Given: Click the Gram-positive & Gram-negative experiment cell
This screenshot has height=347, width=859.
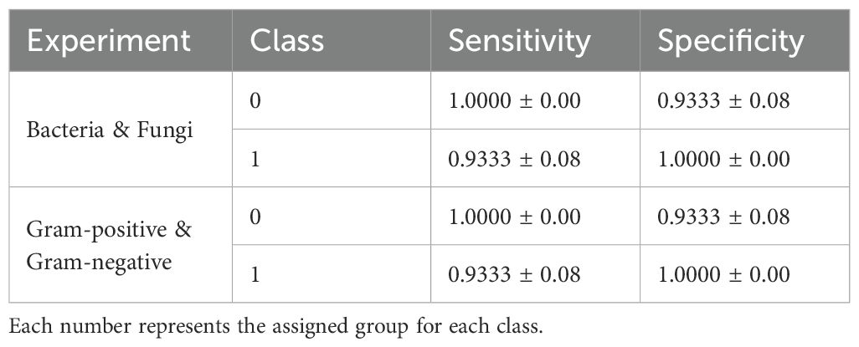Looking at the screenshot, I should point(121,245).
